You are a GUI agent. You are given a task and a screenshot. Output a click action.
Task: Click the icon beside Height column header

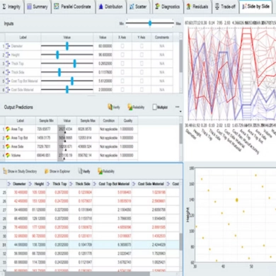tap(30, 184)
